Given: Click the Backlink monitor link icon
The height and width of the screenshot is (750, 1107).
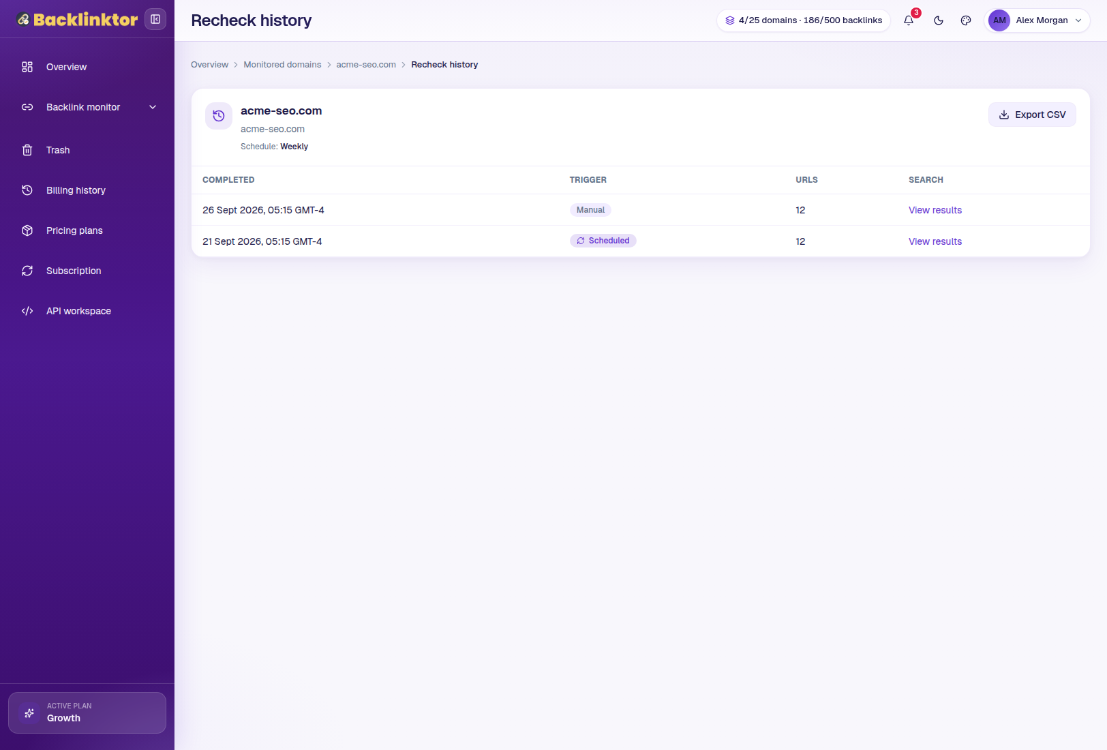Looking at the screenshot, I should pos(27,107).
